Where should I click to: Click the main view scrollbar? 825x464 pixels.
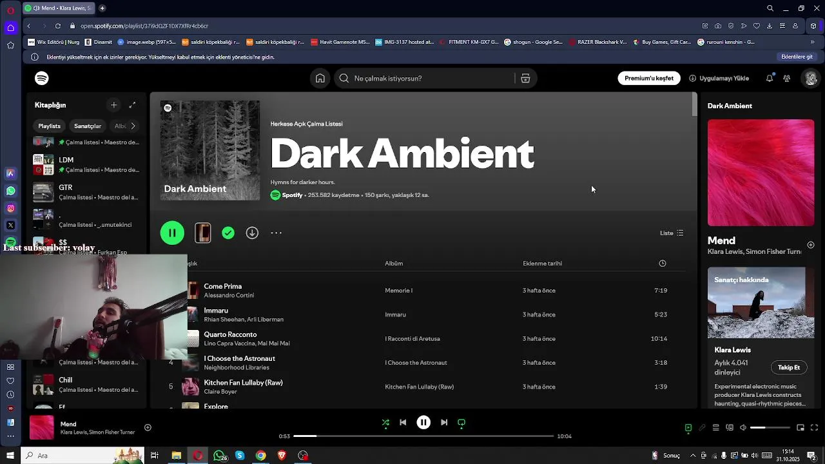694,104
